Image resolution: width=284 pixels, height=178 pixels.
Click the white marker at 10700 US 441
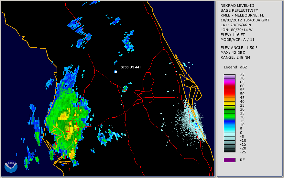coord(115,72)
